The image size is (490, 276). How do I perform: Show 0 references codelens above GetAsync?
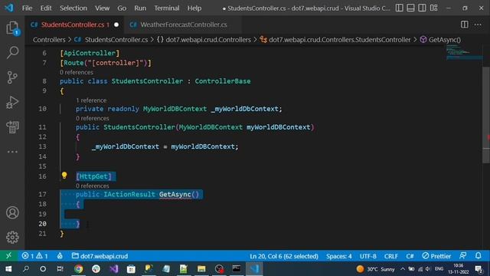[92, 186]
